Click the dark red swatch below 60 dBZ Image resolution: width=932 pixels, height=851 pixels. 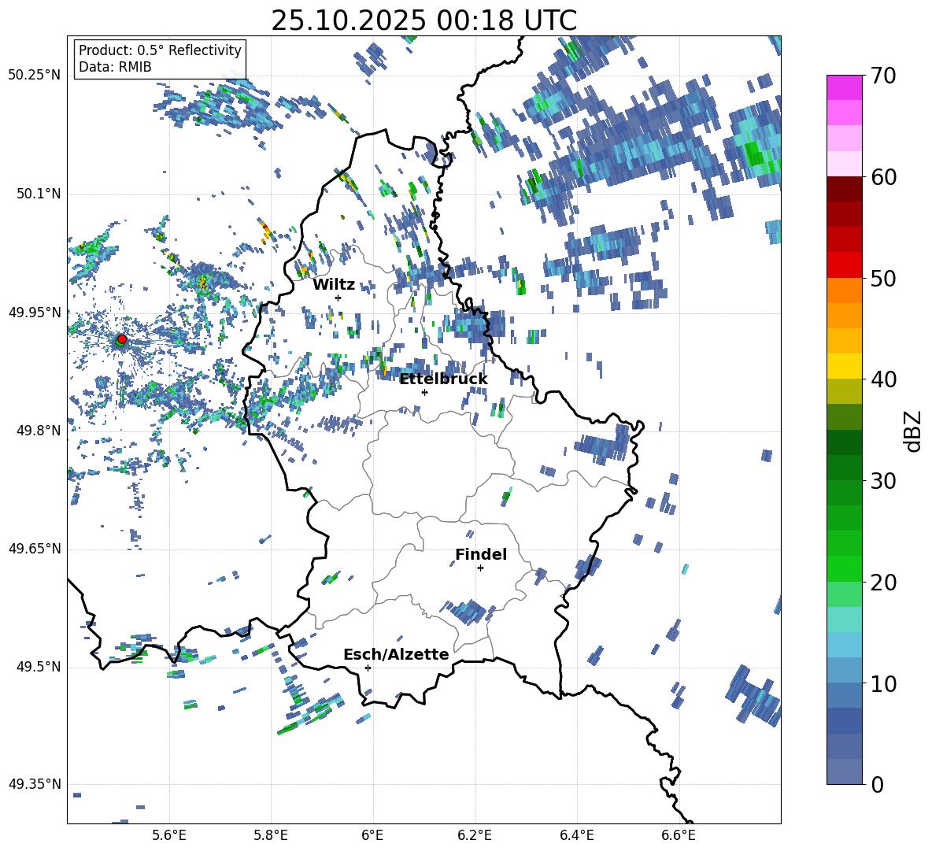click(x=844, y=189)
